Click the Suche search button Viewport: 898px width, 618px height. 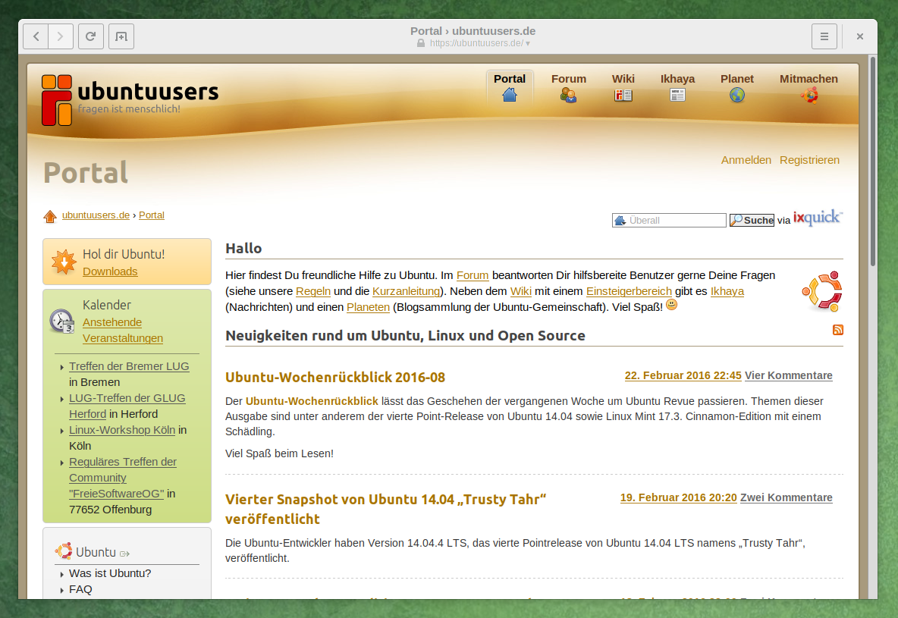click(752, 221)
